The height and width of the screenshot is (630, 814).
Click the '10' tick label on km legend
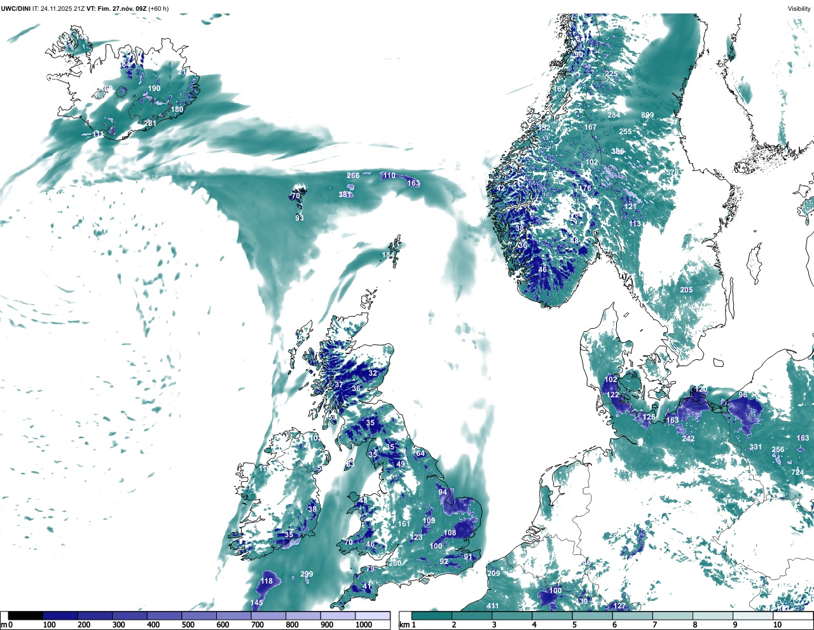(x=777, y=625)
